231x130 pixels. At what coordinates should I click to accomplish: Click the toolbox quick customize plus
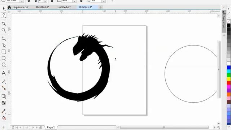click(4, 127)
